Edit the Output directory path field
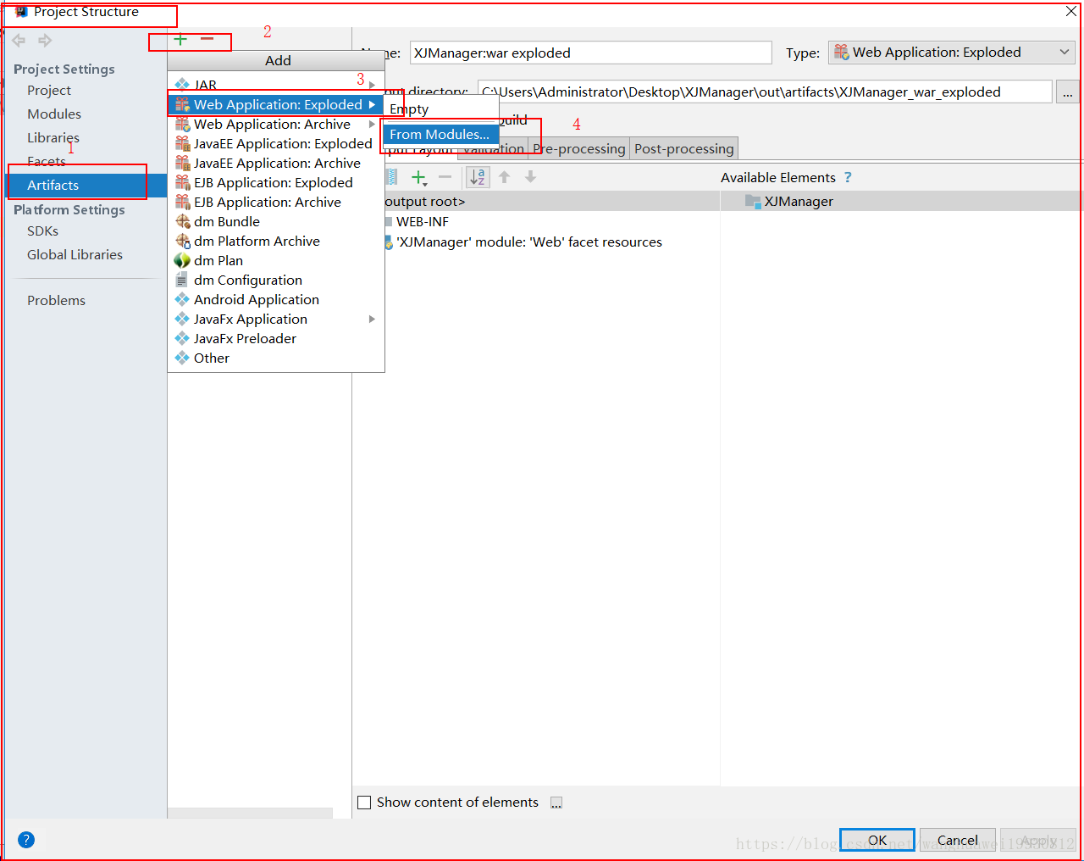Viewport: 1084px width, 861px height. pos(765,92)
